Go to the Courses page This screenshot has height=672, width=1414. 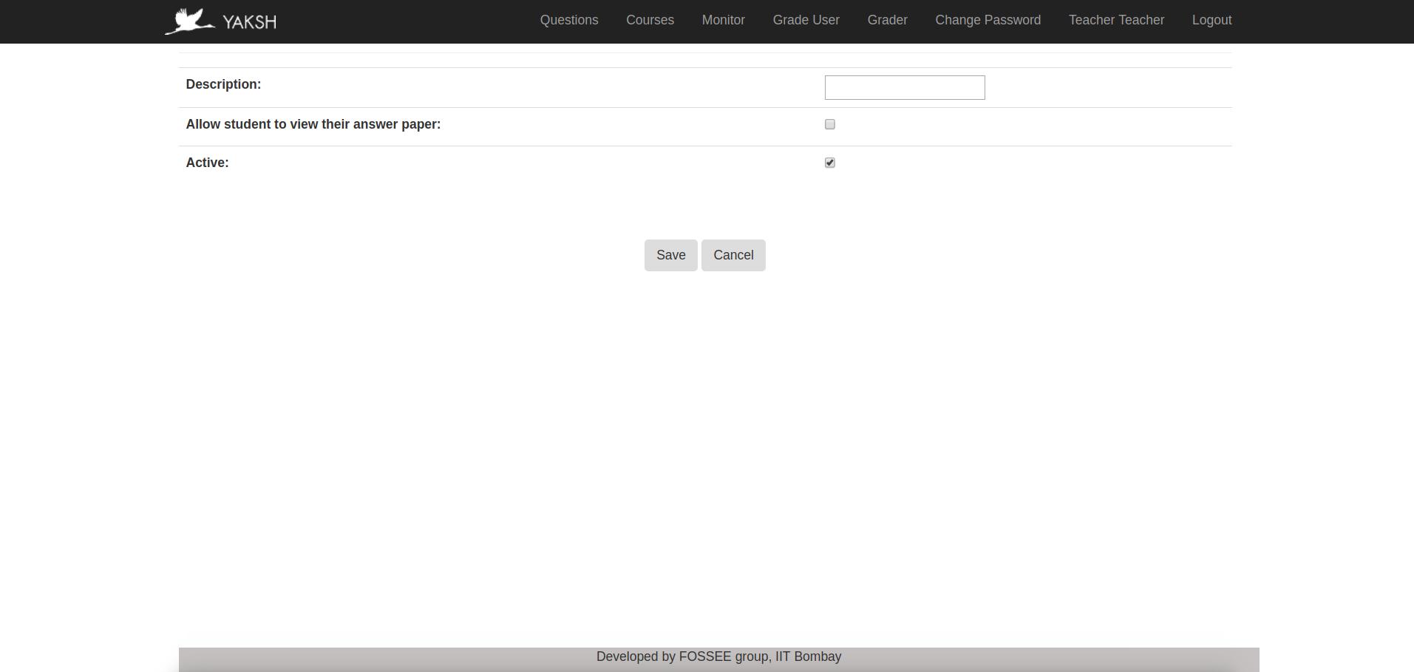click(650, 20)
